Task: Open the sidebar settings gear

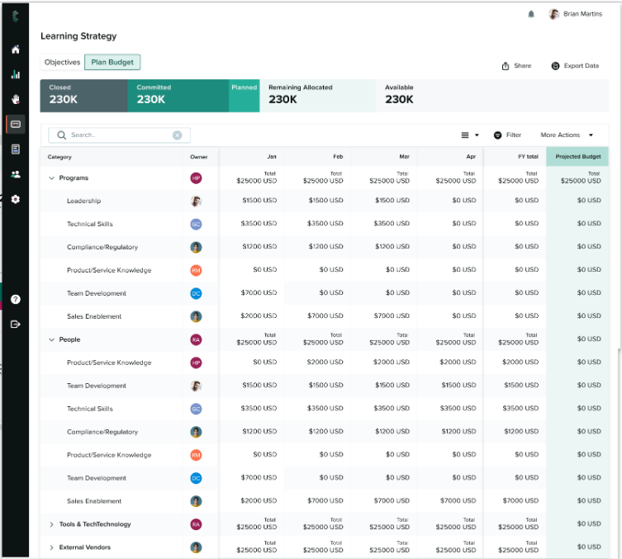Action: click(15, 200)
